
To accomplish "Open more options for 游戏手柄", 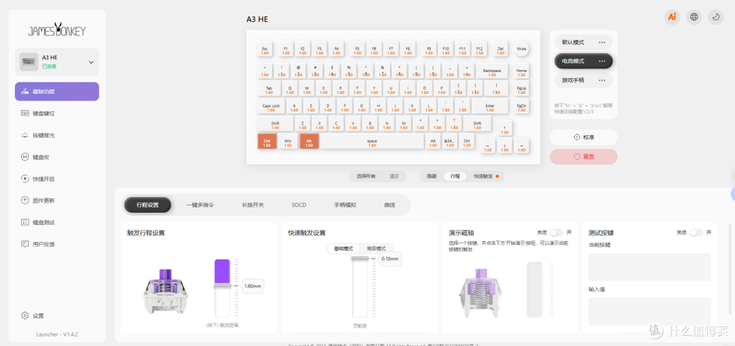I will [602, 80].
